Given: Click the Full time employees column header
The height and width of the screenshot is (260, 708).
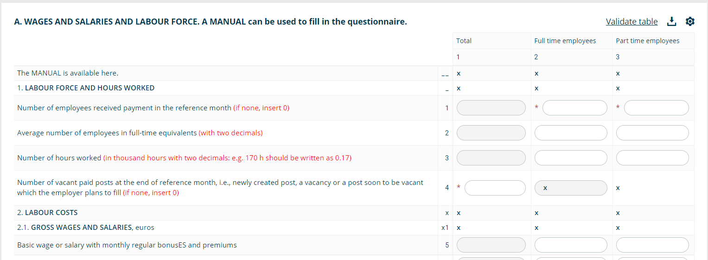Looking at the screenshot, I should 565,41.
